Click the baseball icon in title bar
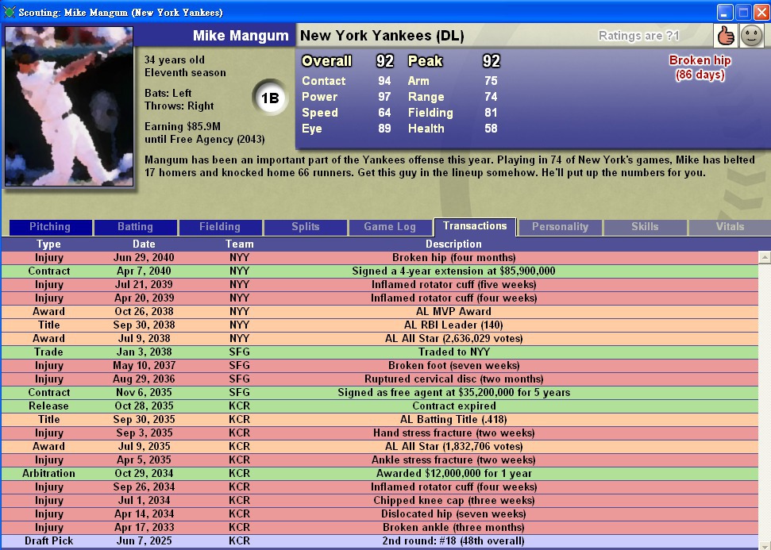Image resolution: width=771 pixels, height=550 pixels. click(9, 12)
